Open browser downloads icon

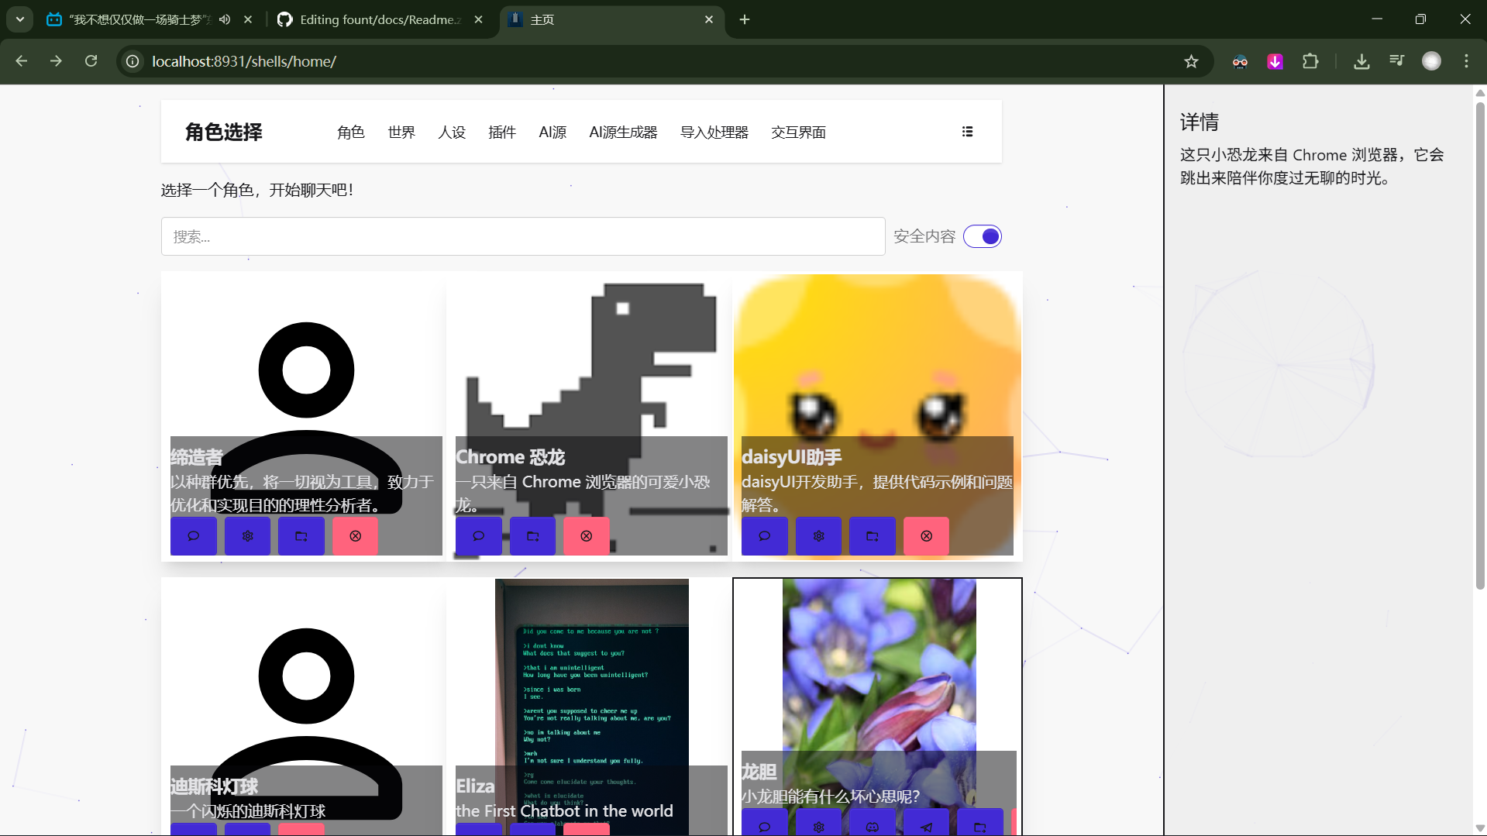(x=1361, y=61)
